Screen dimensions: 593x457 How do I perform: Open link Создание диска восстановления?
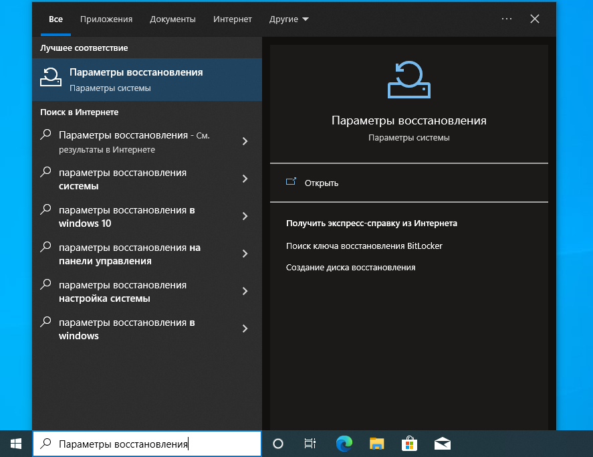[x=350, y=268]
